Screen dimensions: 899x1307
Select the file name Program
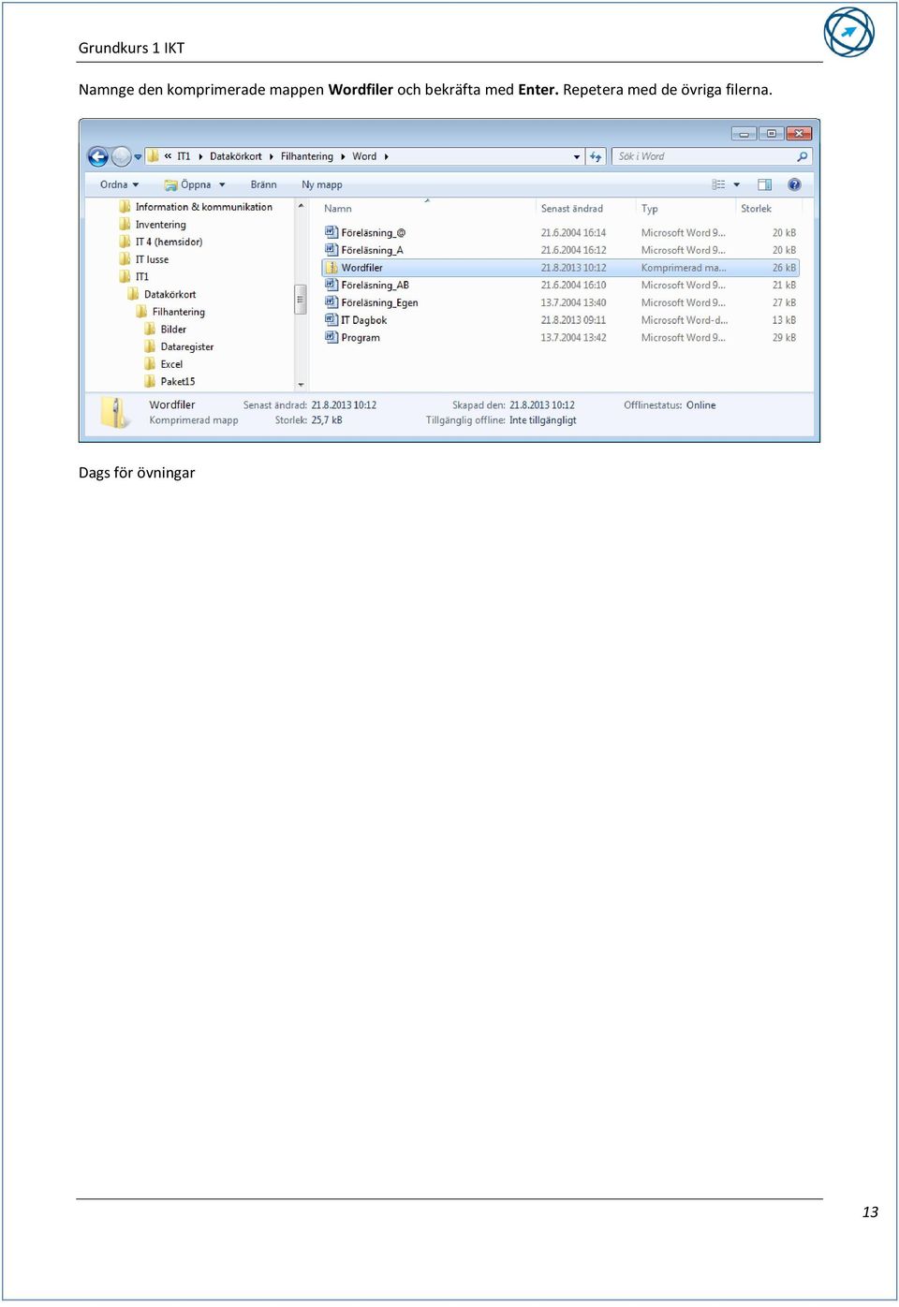[361, 338]
